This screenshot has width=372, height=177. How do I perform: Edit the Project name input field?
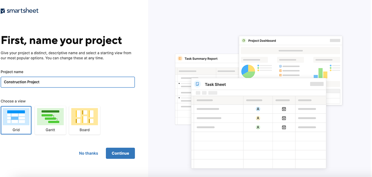point(68,82)
